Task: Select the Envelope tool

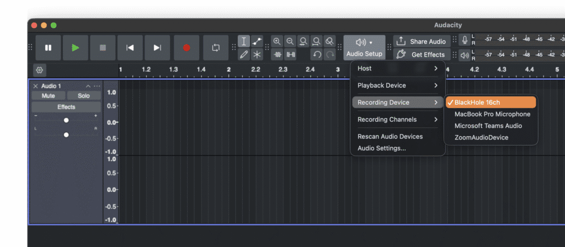Action: click(x=257, y=41)
